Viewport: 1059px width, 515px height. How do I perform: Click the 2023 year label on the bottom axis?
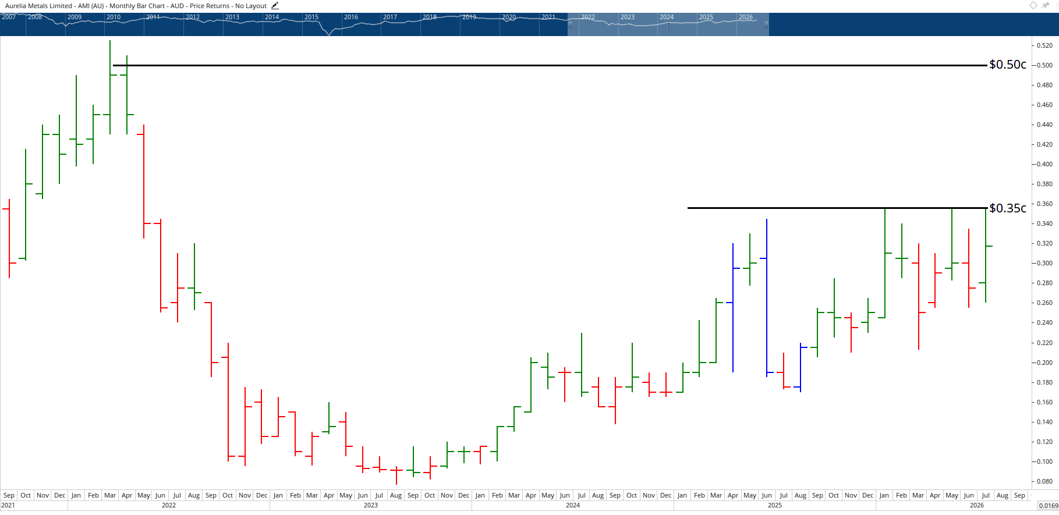pos(371,505)
